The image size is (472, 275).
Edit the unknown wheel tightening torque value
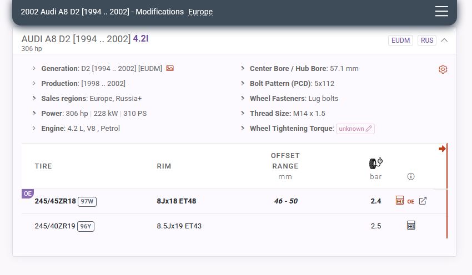(355, 129)
